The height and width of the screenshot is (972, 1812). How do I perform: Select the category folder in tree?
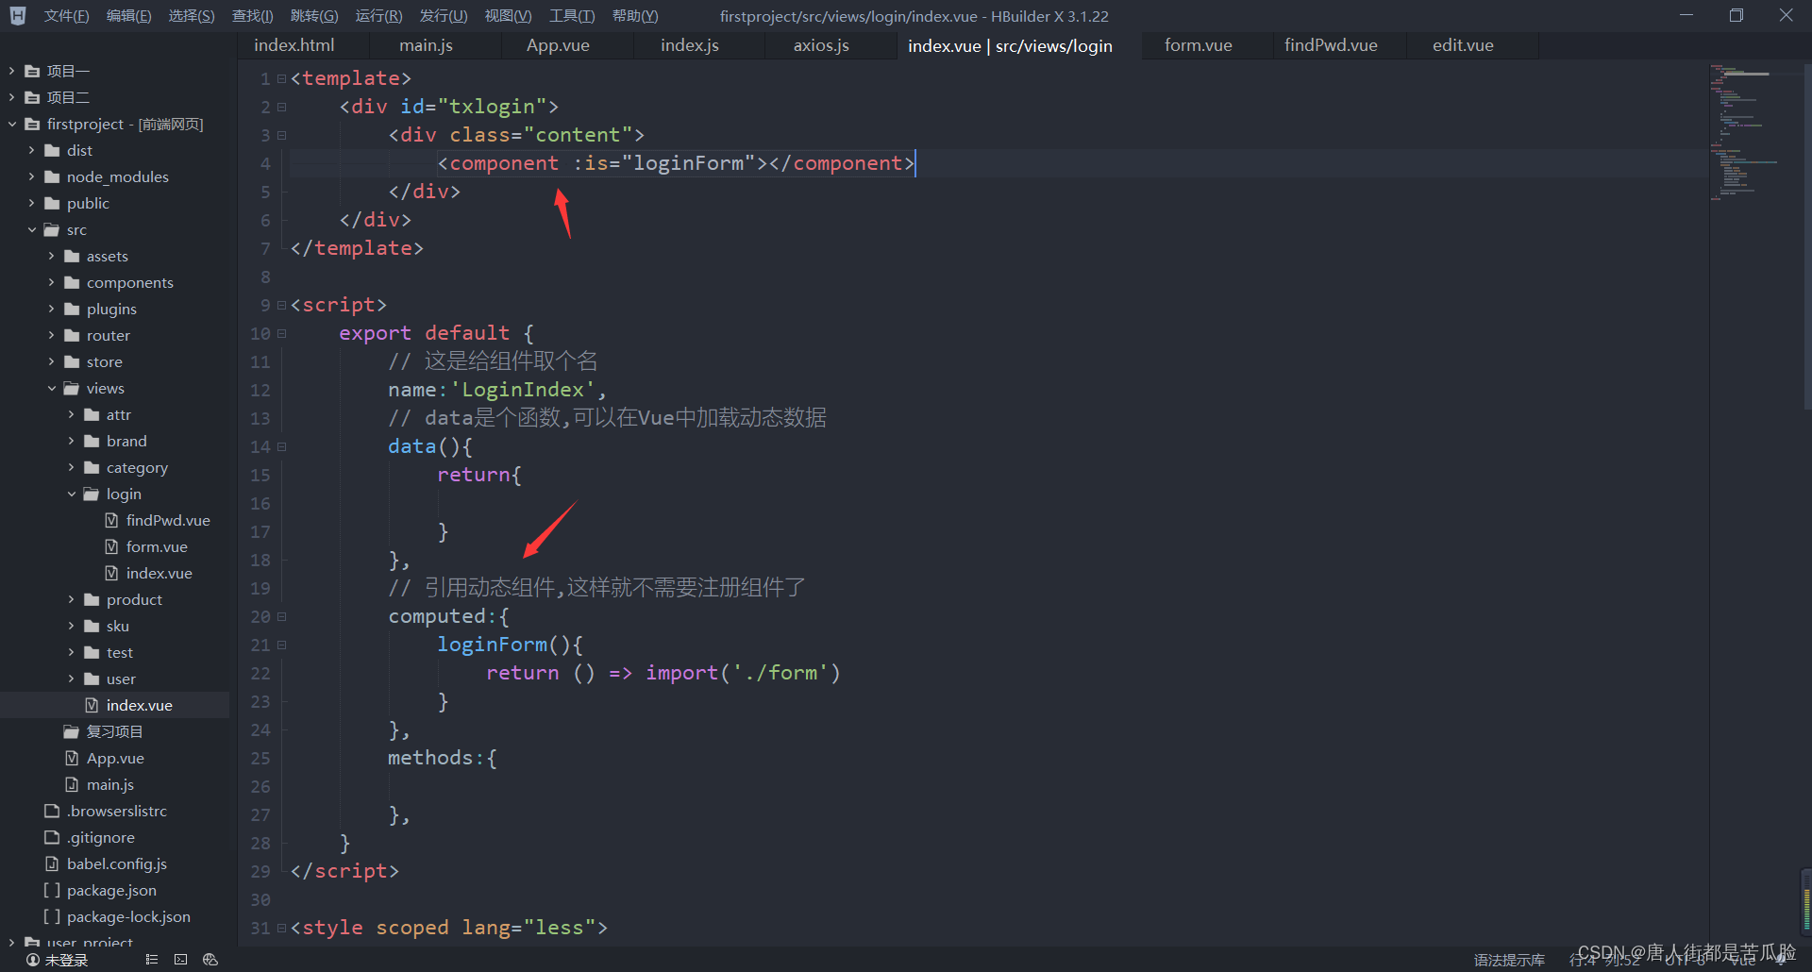pyautogui.click(x=137, y=467)
